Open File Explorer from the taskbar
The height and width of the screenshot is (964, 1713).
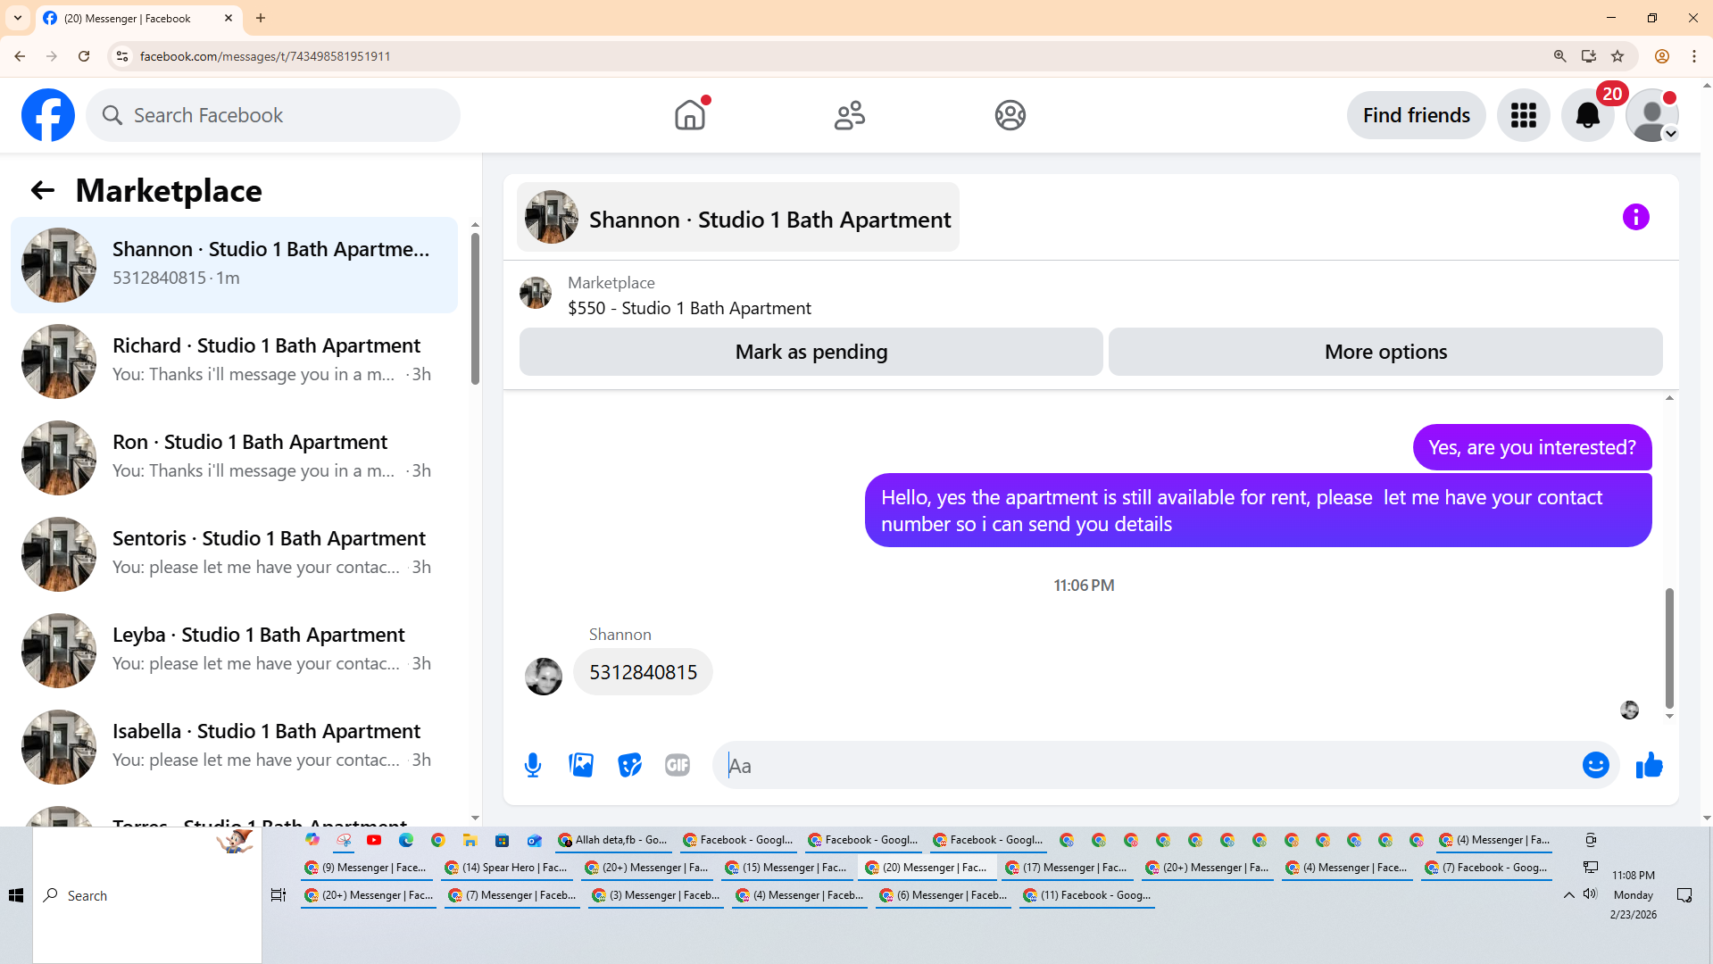point(470,840)
